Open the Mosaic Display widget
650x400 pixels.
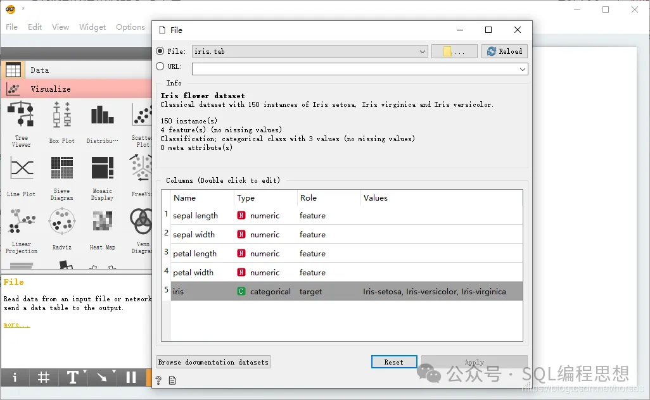coord(102,178)
